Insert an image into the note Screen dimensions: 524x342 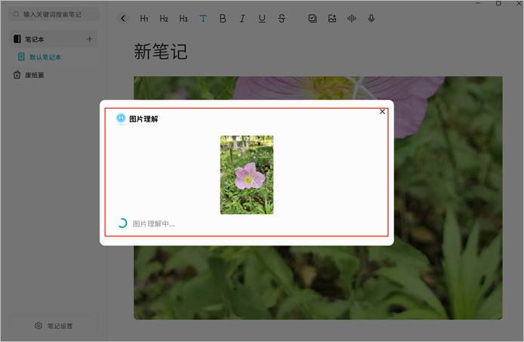(x=332, y=19)
